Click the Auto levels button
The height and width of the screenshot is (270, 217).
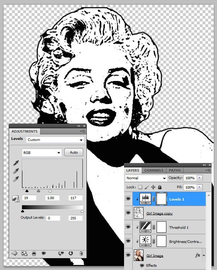[74, 153]
